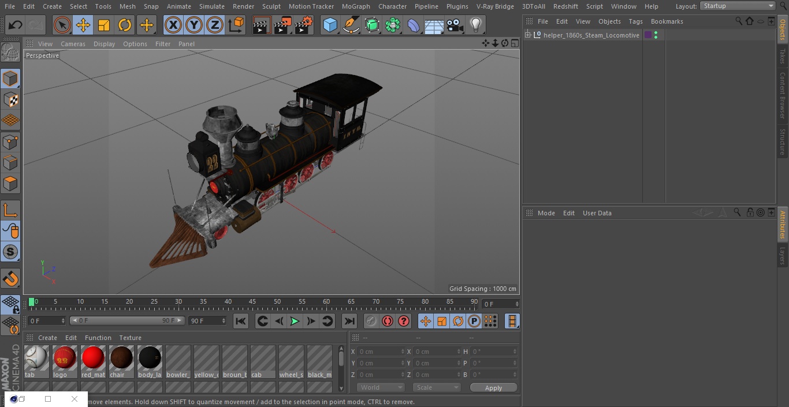Open the Scale mode dropdown
Viewport: 789px width, 407px height.
(437, 387)
